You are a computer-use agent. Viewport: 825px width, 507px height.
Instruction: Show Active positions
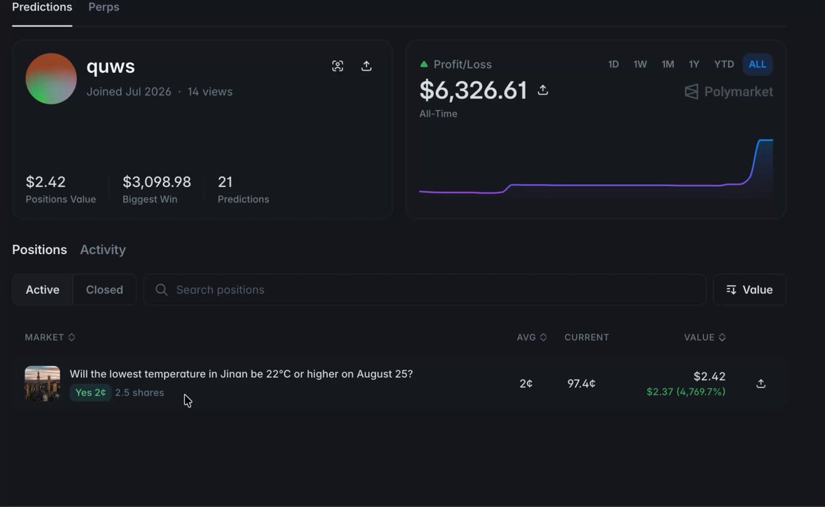point(43,290)
